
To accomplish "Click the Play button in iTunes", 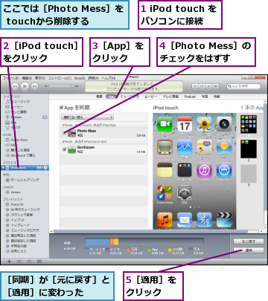I will pyautogui.click(x=25, y=86).
